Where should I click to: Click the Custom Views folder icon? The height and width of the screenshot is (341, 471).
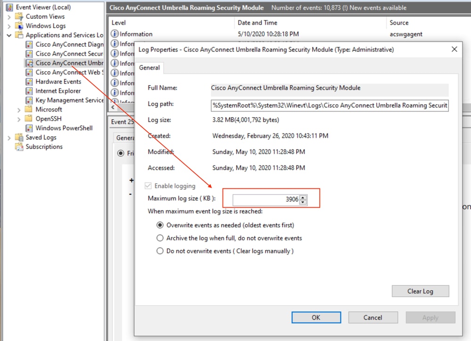19,16
